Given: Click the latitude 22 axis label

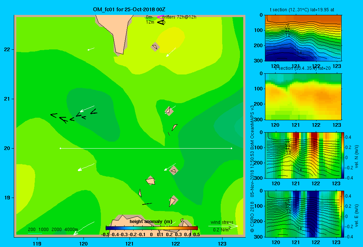Looking at the screenshot, I should [x=7, y=50].
